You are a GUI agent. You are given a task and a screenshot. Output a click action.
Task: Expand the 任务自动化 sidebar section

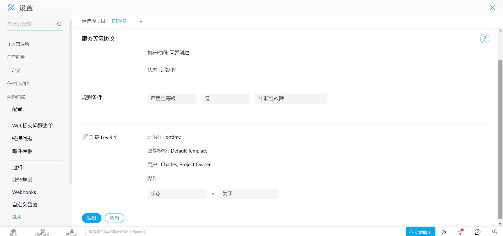[18, 83]
